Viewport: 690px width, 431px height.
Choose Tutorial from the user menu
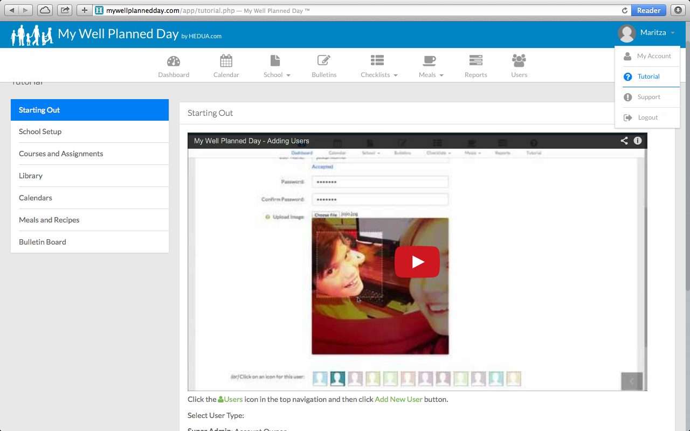pyautogui.click(x=647, y=77)
